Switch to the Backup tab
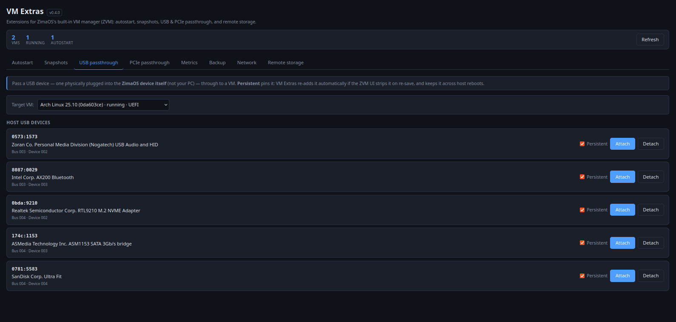This screenshot has width=676, height=322. [217, 63]
